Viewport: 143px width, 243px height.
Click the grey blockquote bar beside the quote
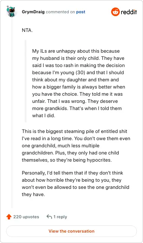[26, 81]
